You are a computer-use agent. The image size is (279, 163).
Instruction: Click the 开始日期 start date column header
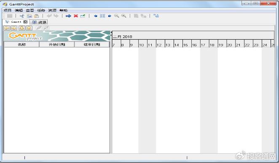(57, 45)
